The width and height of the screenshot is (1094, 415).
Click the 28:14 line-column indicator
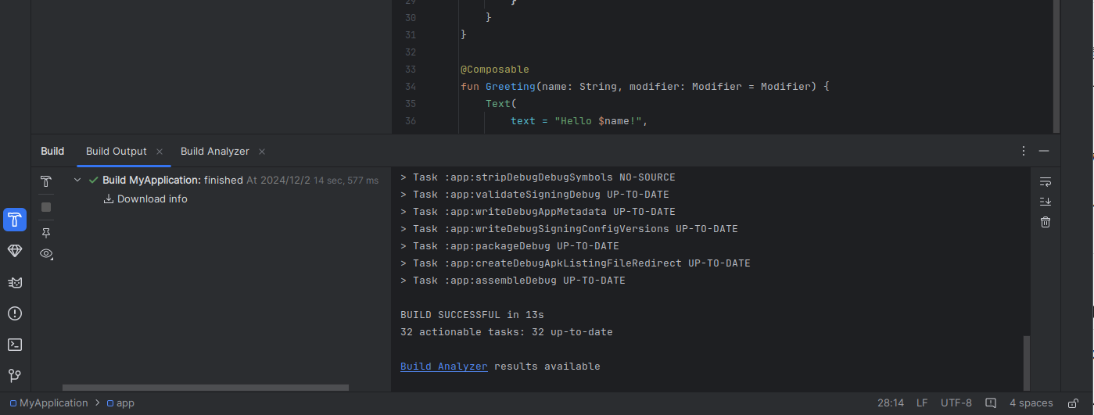coord(891,403)
